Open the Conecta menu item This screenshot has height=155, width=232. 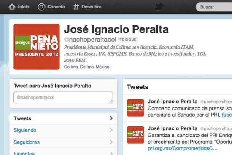(51, 7)
